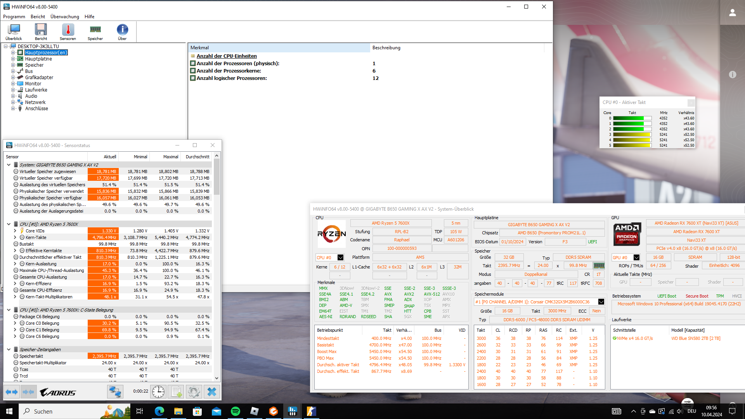Open the Bericht menu

pyautogui.click(x=38, y=17)
